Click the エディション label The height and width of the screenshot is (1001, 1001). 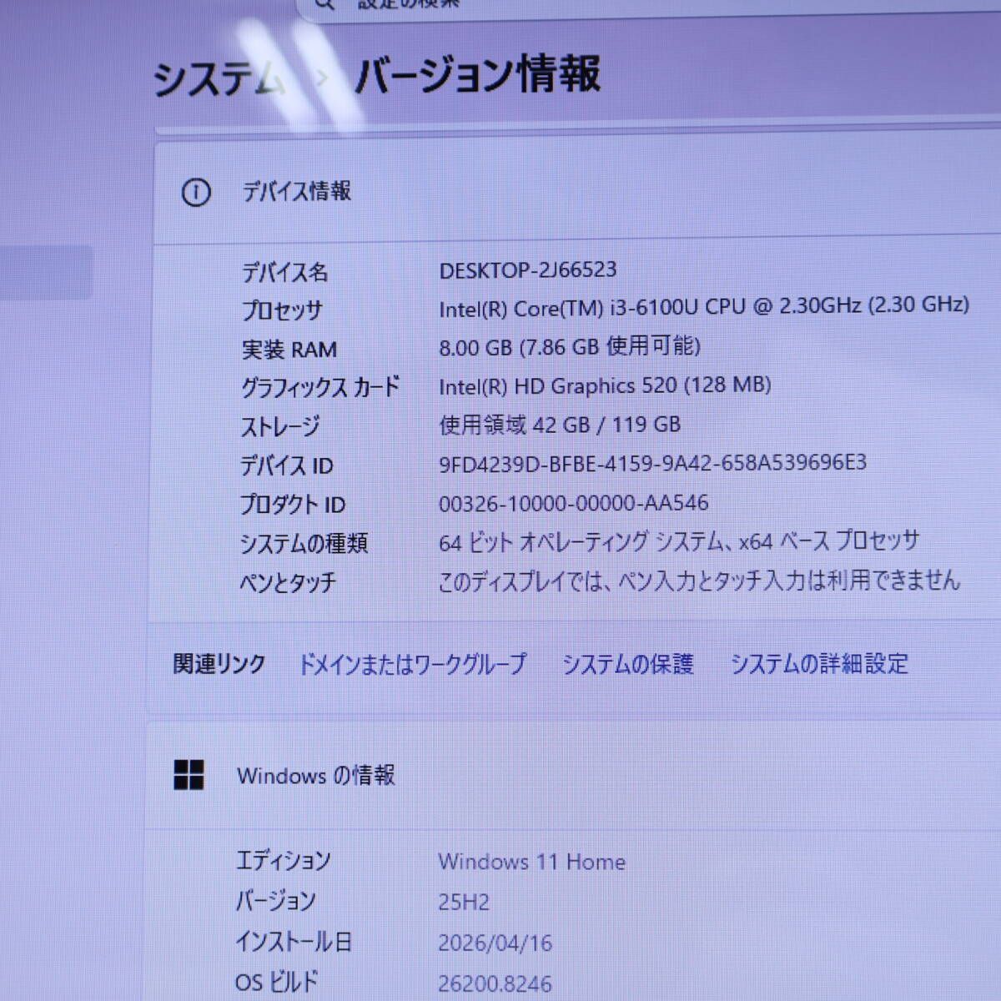pyautogui.click(x=284, y=861)
